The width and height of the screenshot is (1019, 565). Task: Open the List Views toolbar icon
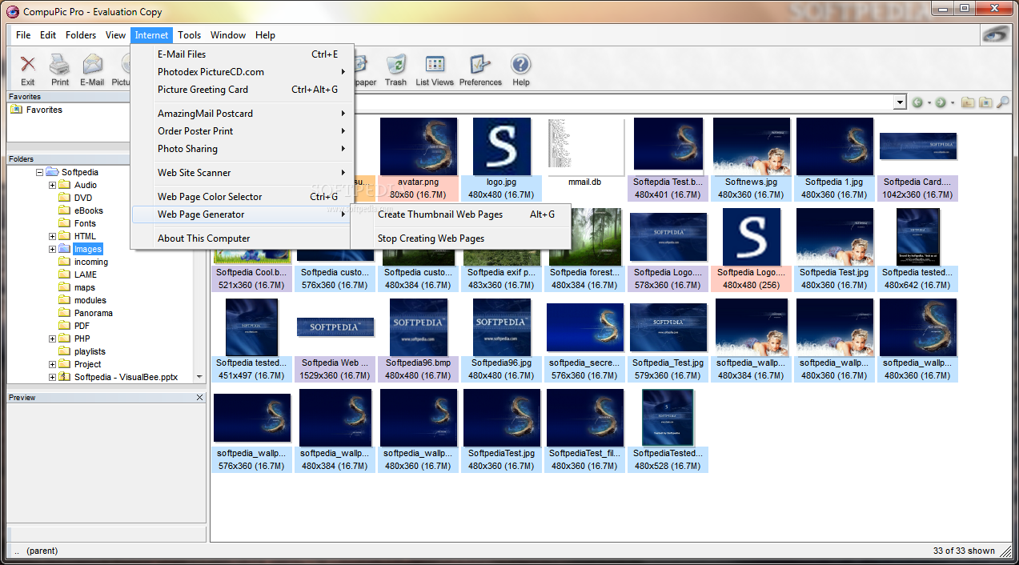[435, 65]
